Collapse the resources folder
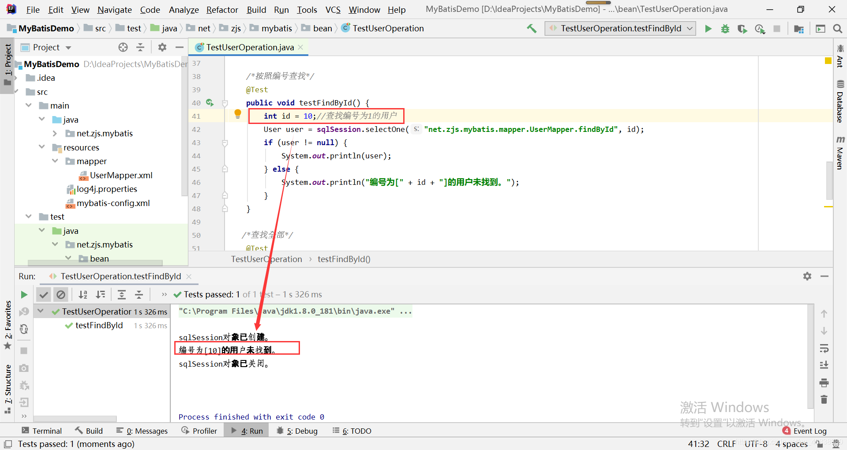Viewport: 847px width, 450px height. 42,147
